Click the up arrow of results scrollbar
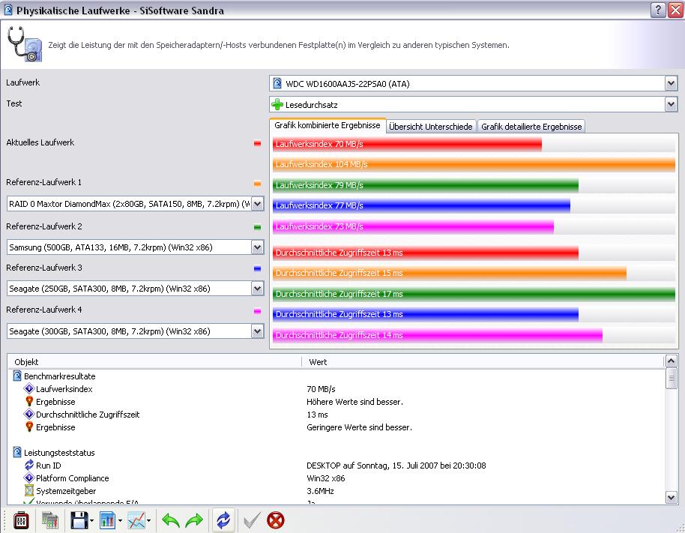 tap(671, 361)
